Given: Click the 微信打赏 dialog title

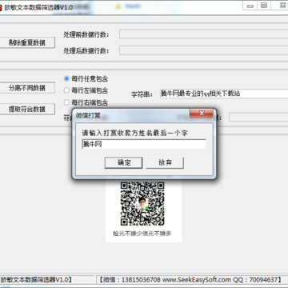Looking at the screenshot, I should tap(88, 115).
